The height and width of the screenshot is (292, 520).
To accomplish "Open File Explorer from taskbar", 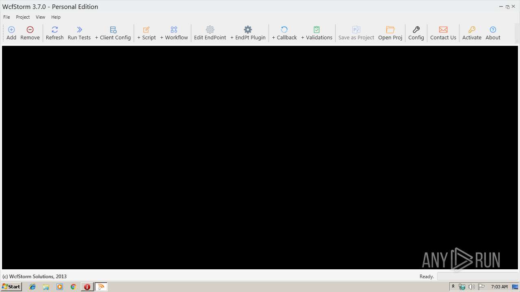I will click(46, 287).
